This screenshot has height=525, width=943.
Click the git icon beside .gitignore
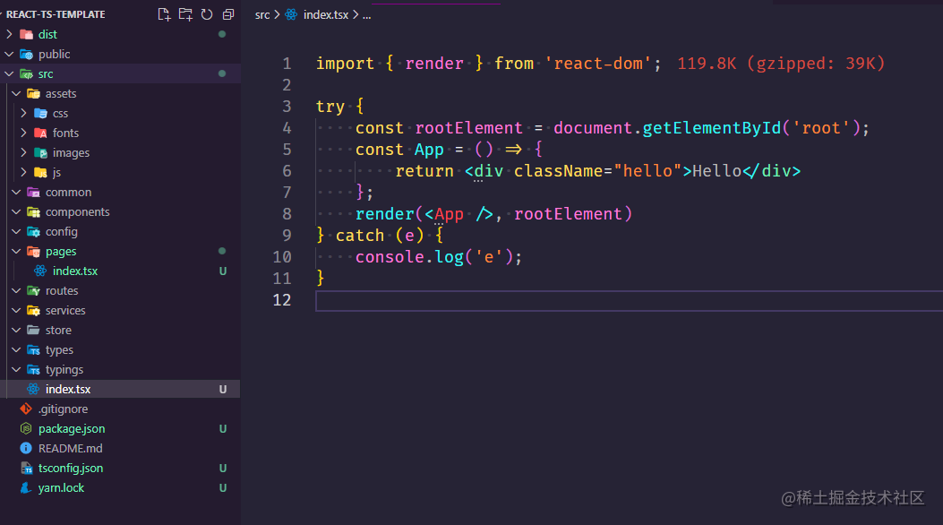coord(26,409)
